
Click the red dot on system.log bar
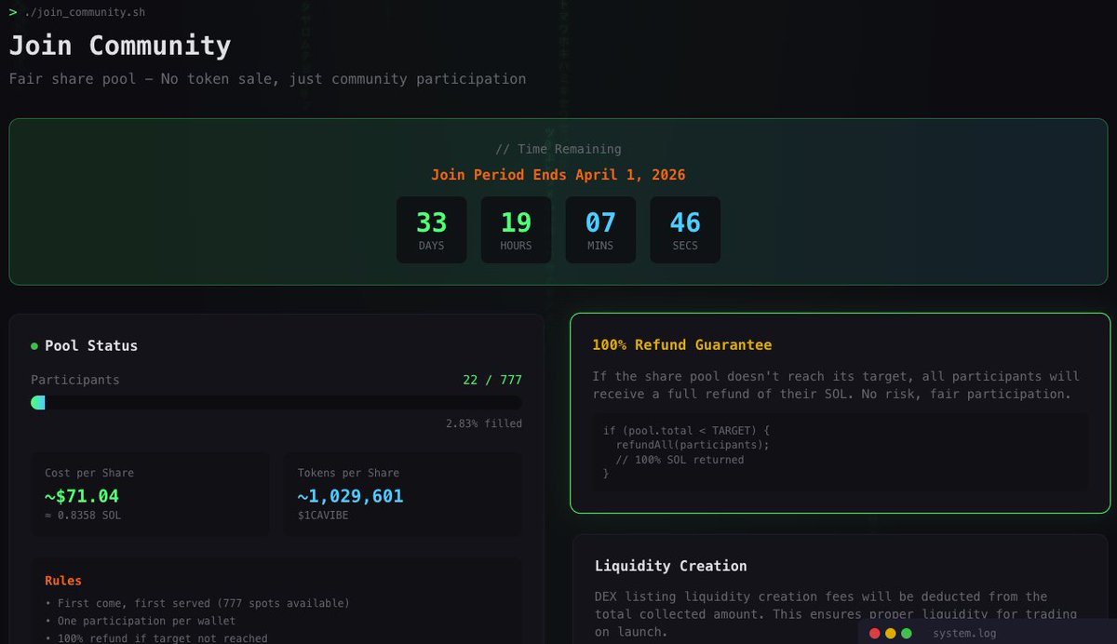[875, 633]
